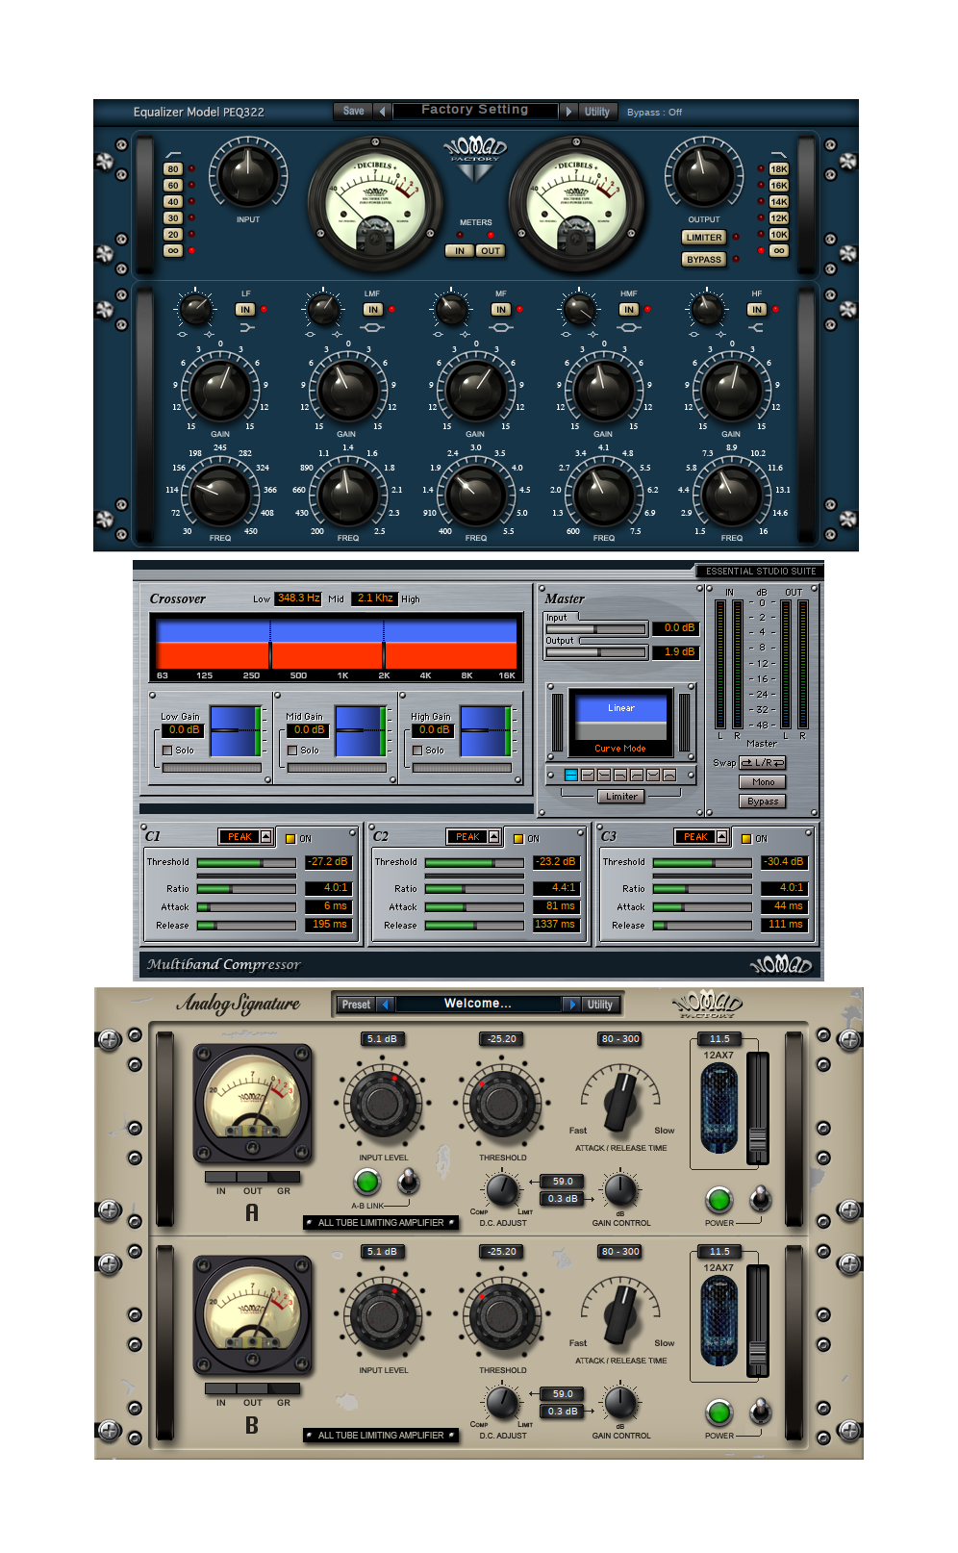Toggle the LF band IN switch
The image size is (958, 1553).
245,310
